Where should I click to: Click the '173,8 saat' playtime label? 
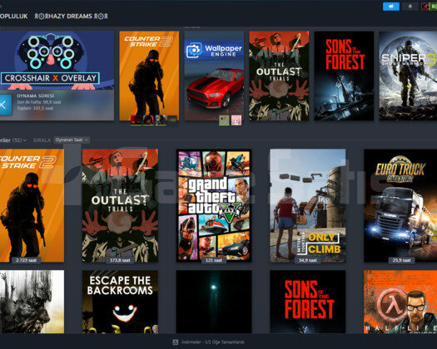[x=120, y=260]
